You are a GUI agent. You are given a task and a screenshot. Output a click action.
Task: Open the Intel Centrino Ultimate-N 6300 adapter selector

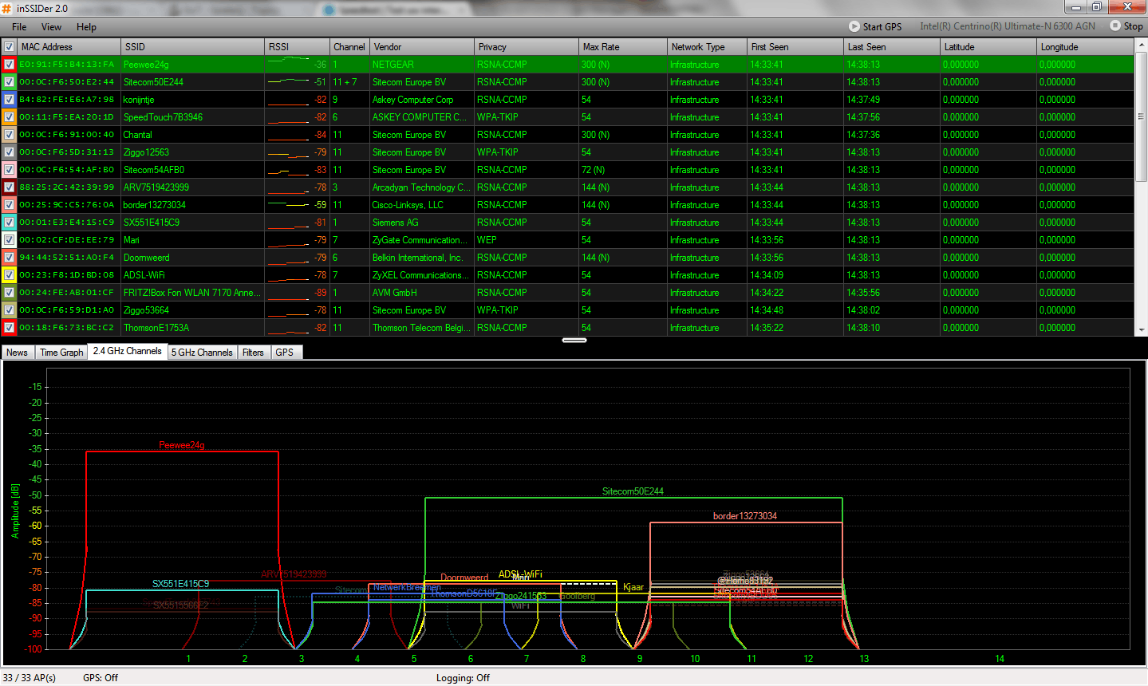[x=1008, y=26]
